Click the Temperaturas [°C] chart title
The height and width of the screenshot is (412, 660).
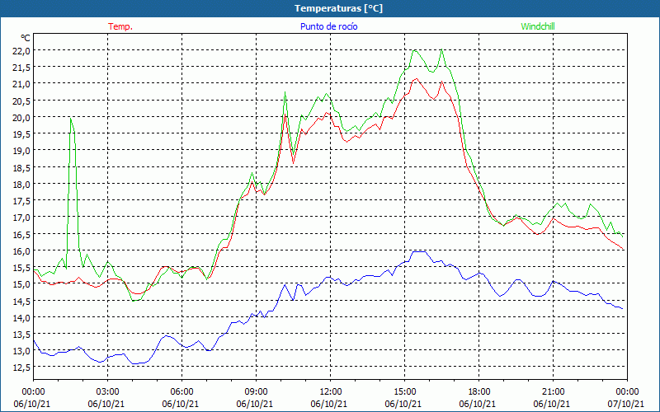338,8
